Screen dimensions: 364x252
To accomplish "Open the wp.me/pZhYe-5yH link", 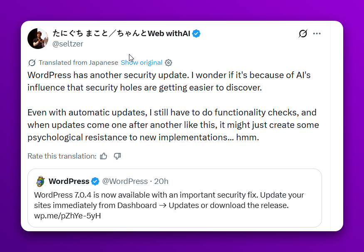I will 67,216.
